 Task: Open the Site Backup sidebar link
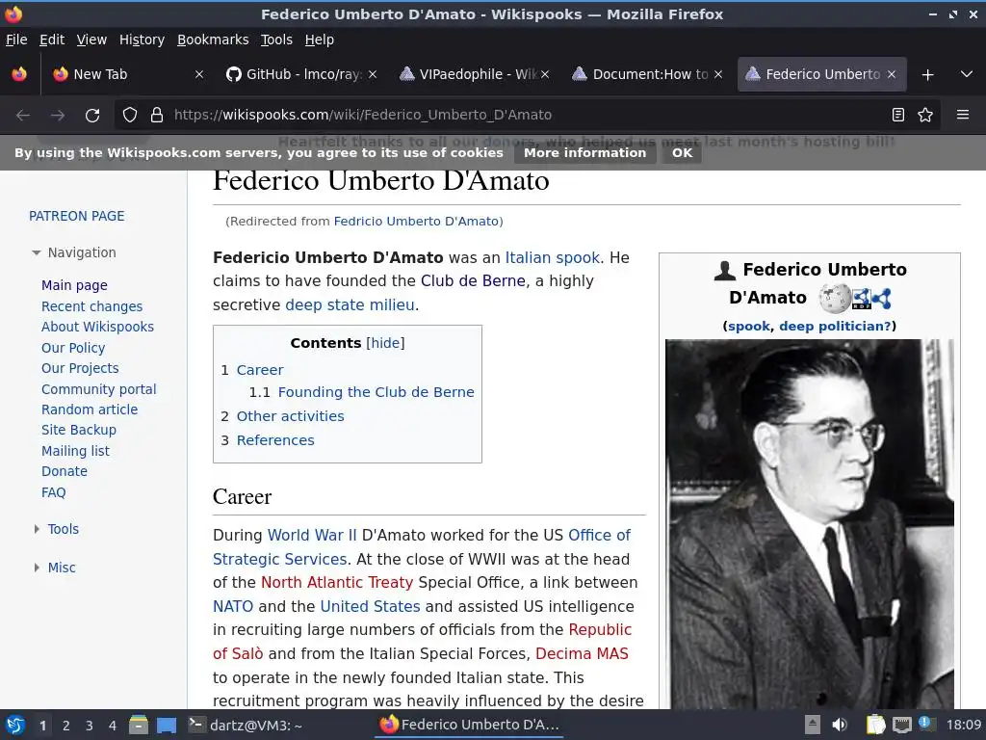(79, 430)
